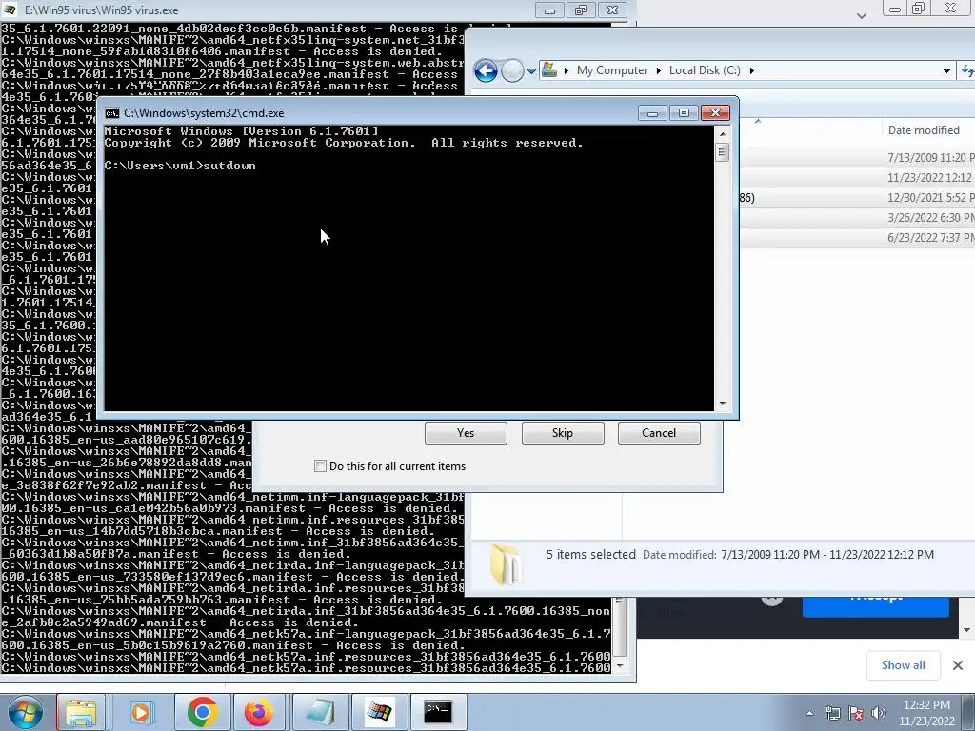Refresh the Local Disk (C:) folder view
975x731 pixels.
coord(967,70)
